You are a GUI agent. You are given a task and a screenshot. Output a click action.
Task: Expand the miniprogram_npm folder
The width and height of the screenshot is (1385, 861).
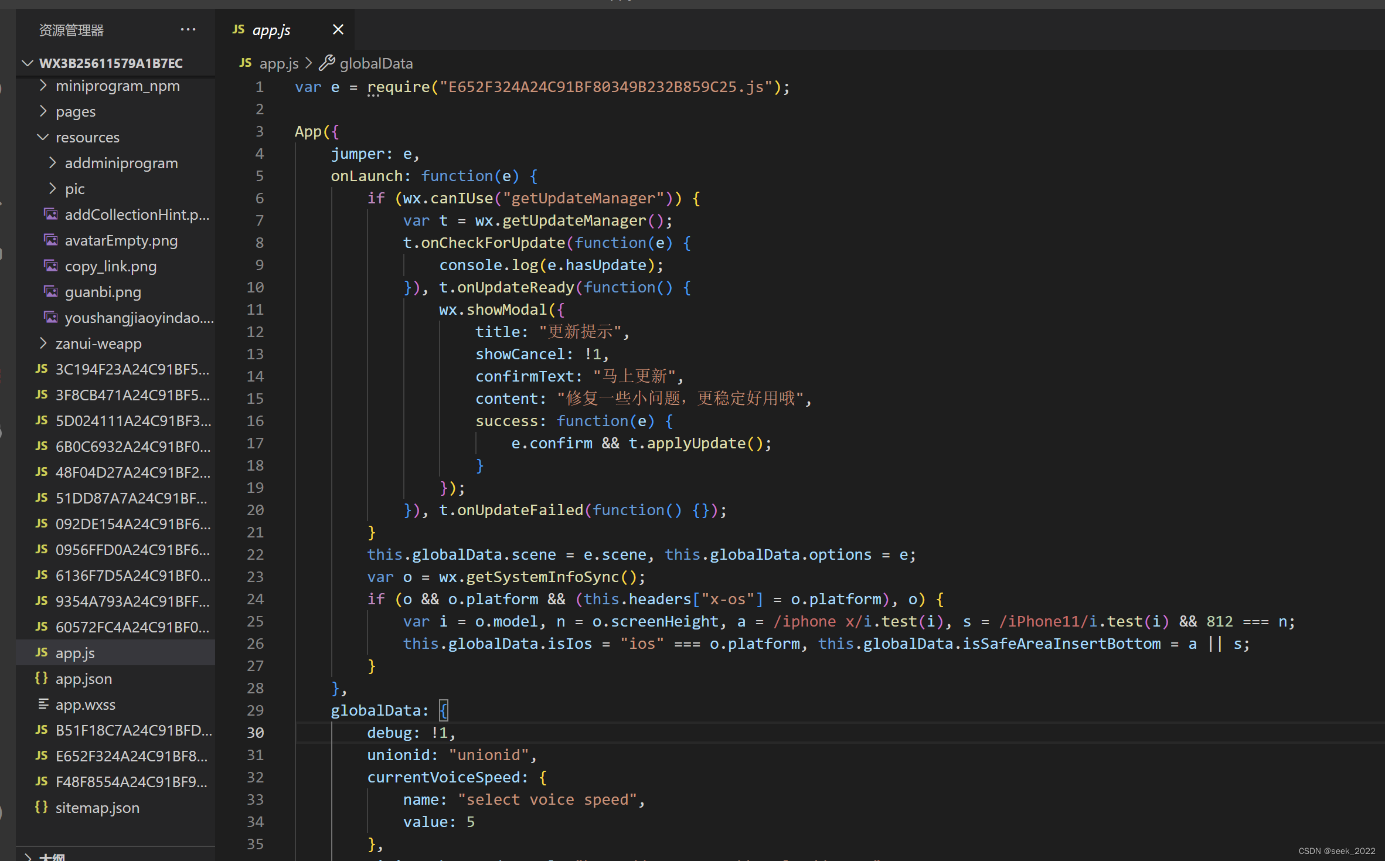(x=115, y=86)
